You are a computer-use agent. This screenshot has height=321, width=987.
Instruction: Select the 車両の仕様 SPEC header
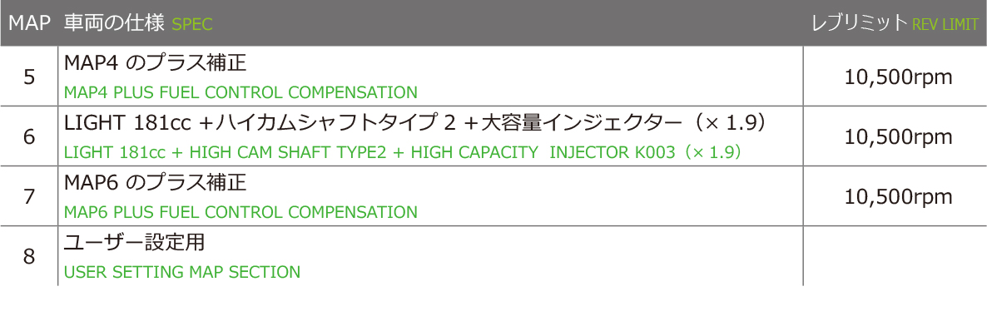(x=138, y=23)
